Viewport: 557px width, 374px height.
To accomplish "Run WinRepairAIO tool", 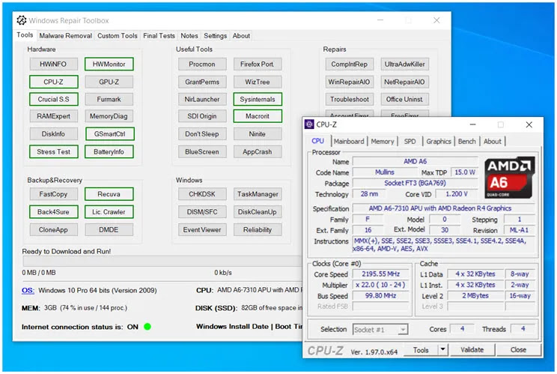I will pos(350,82).
